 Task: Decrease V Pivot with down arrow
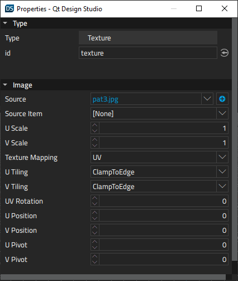point(95,262)
